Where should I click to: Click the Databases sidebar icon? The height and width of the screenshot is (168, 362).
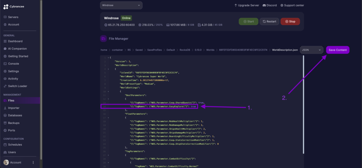click(x=5, y=115)
